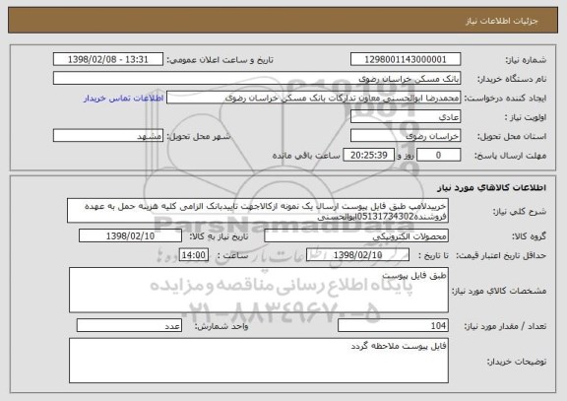Click the label 'ساعت :'
The image size is (567, 401).
tap(232, 255)
